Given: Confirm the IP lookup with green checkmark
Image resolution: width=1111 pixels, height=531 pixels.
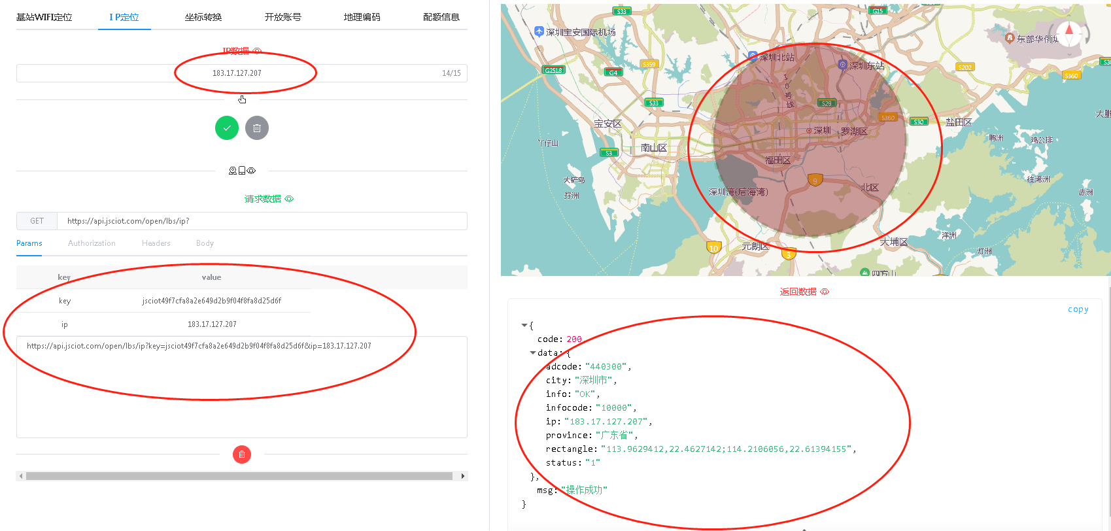Looking at the screenshot, I should point(227,128).
